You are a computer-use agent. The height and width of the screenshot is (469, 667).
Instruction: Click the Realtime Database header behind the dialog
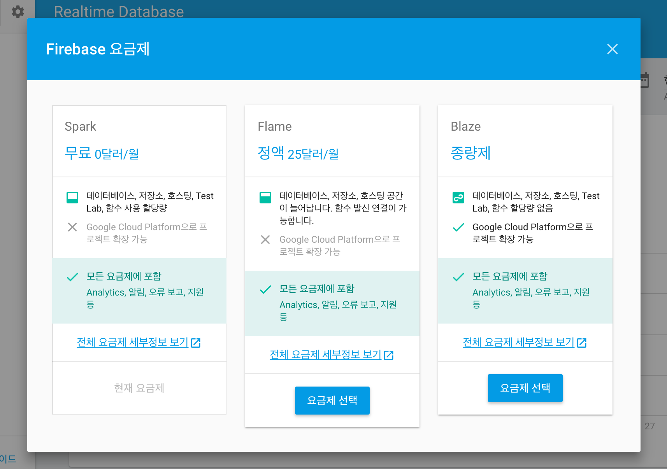click(119, 12)
